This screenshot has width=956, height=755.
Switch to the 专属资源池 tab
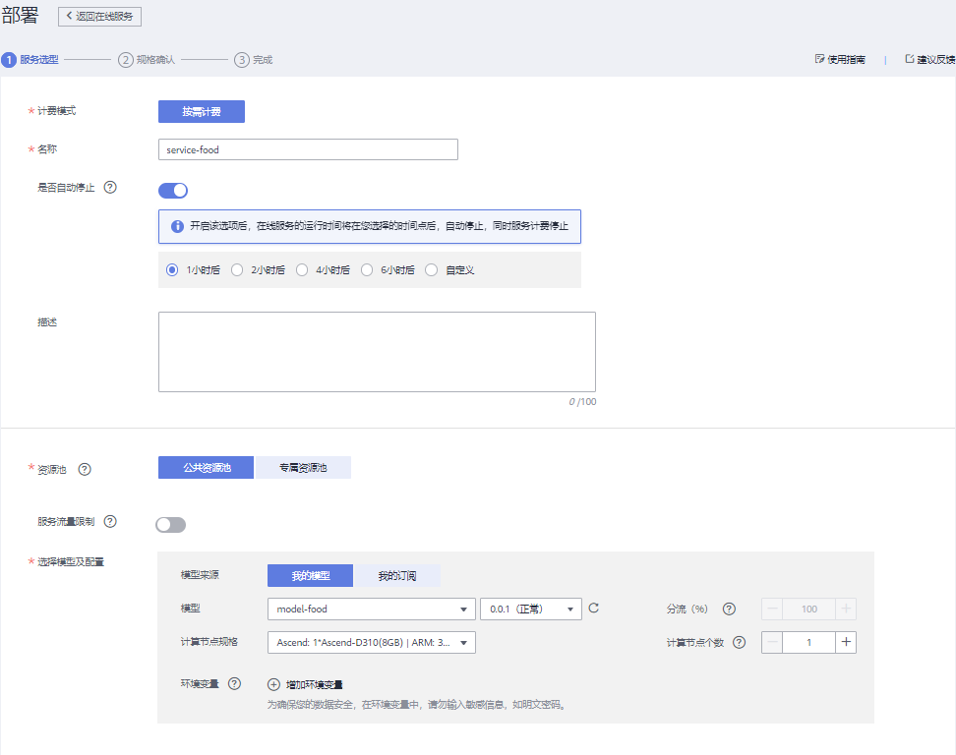point(303,468)
